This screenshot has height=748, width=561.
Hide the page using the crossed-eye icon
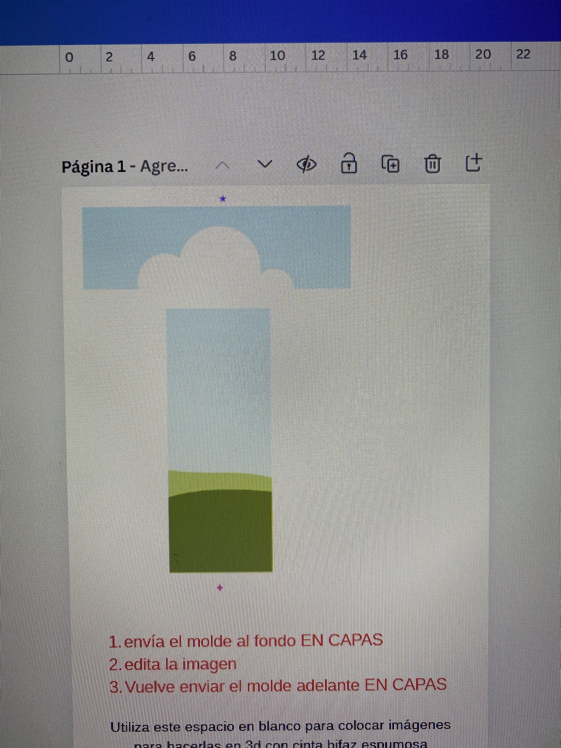(307, 165)
